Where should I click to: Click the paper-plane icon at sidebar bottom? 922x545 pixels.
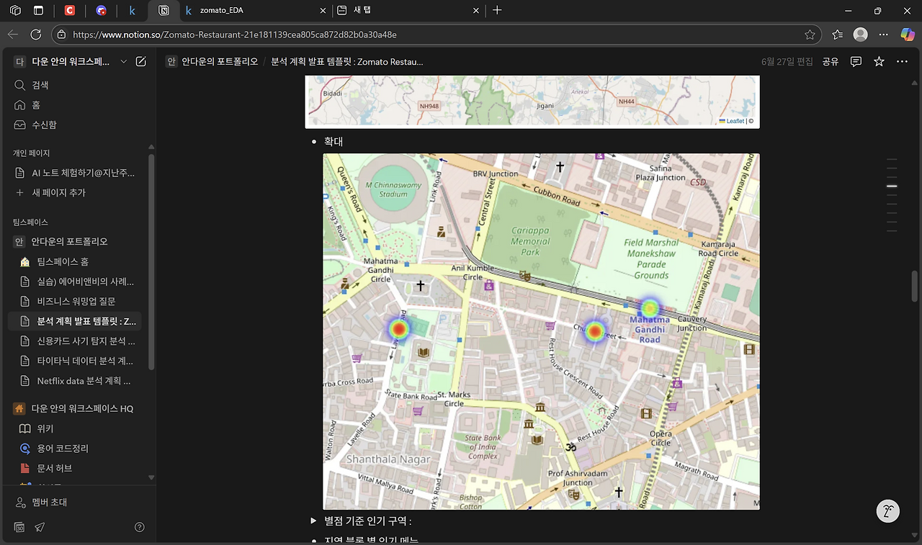40,527
